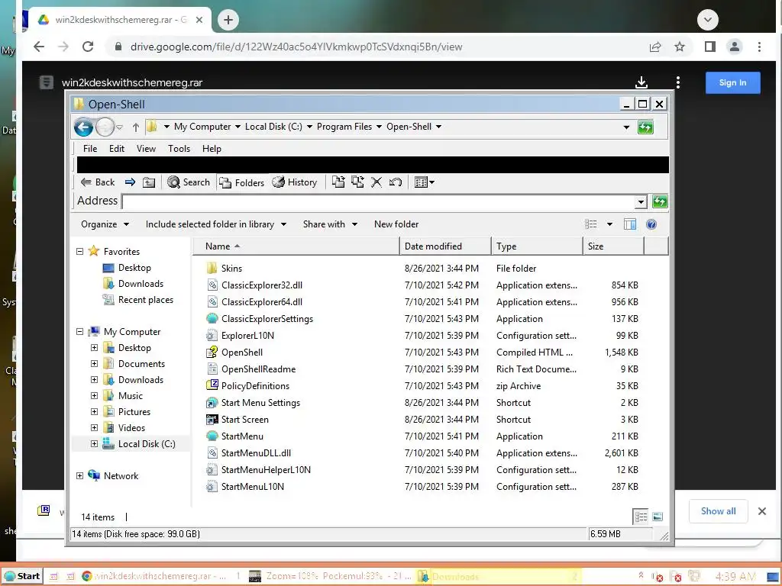Screen dimensions: 782x586
Task: Collapse the My Computer tree node
Action: [79, 332]
